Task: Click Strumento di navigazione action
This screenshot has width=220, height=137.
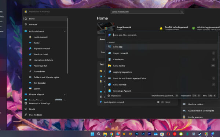Action: 165,96
